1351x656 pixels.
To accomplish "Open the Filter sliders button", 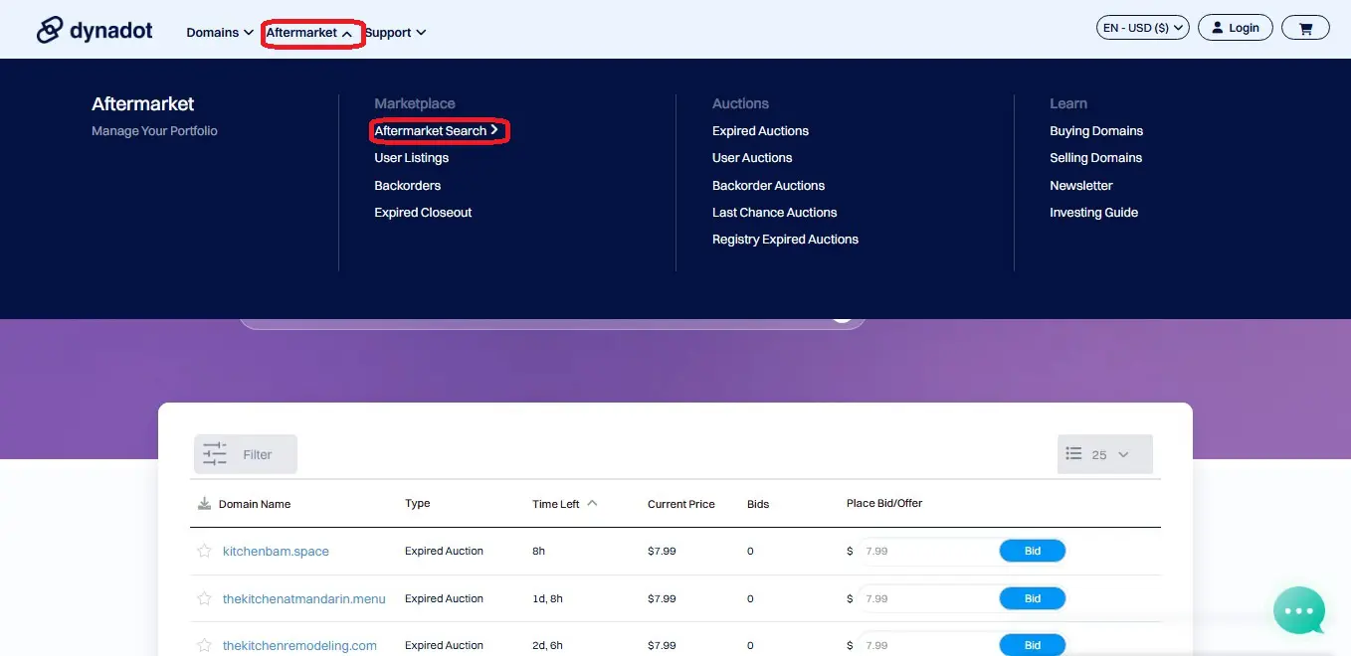I will pos(245,454).
